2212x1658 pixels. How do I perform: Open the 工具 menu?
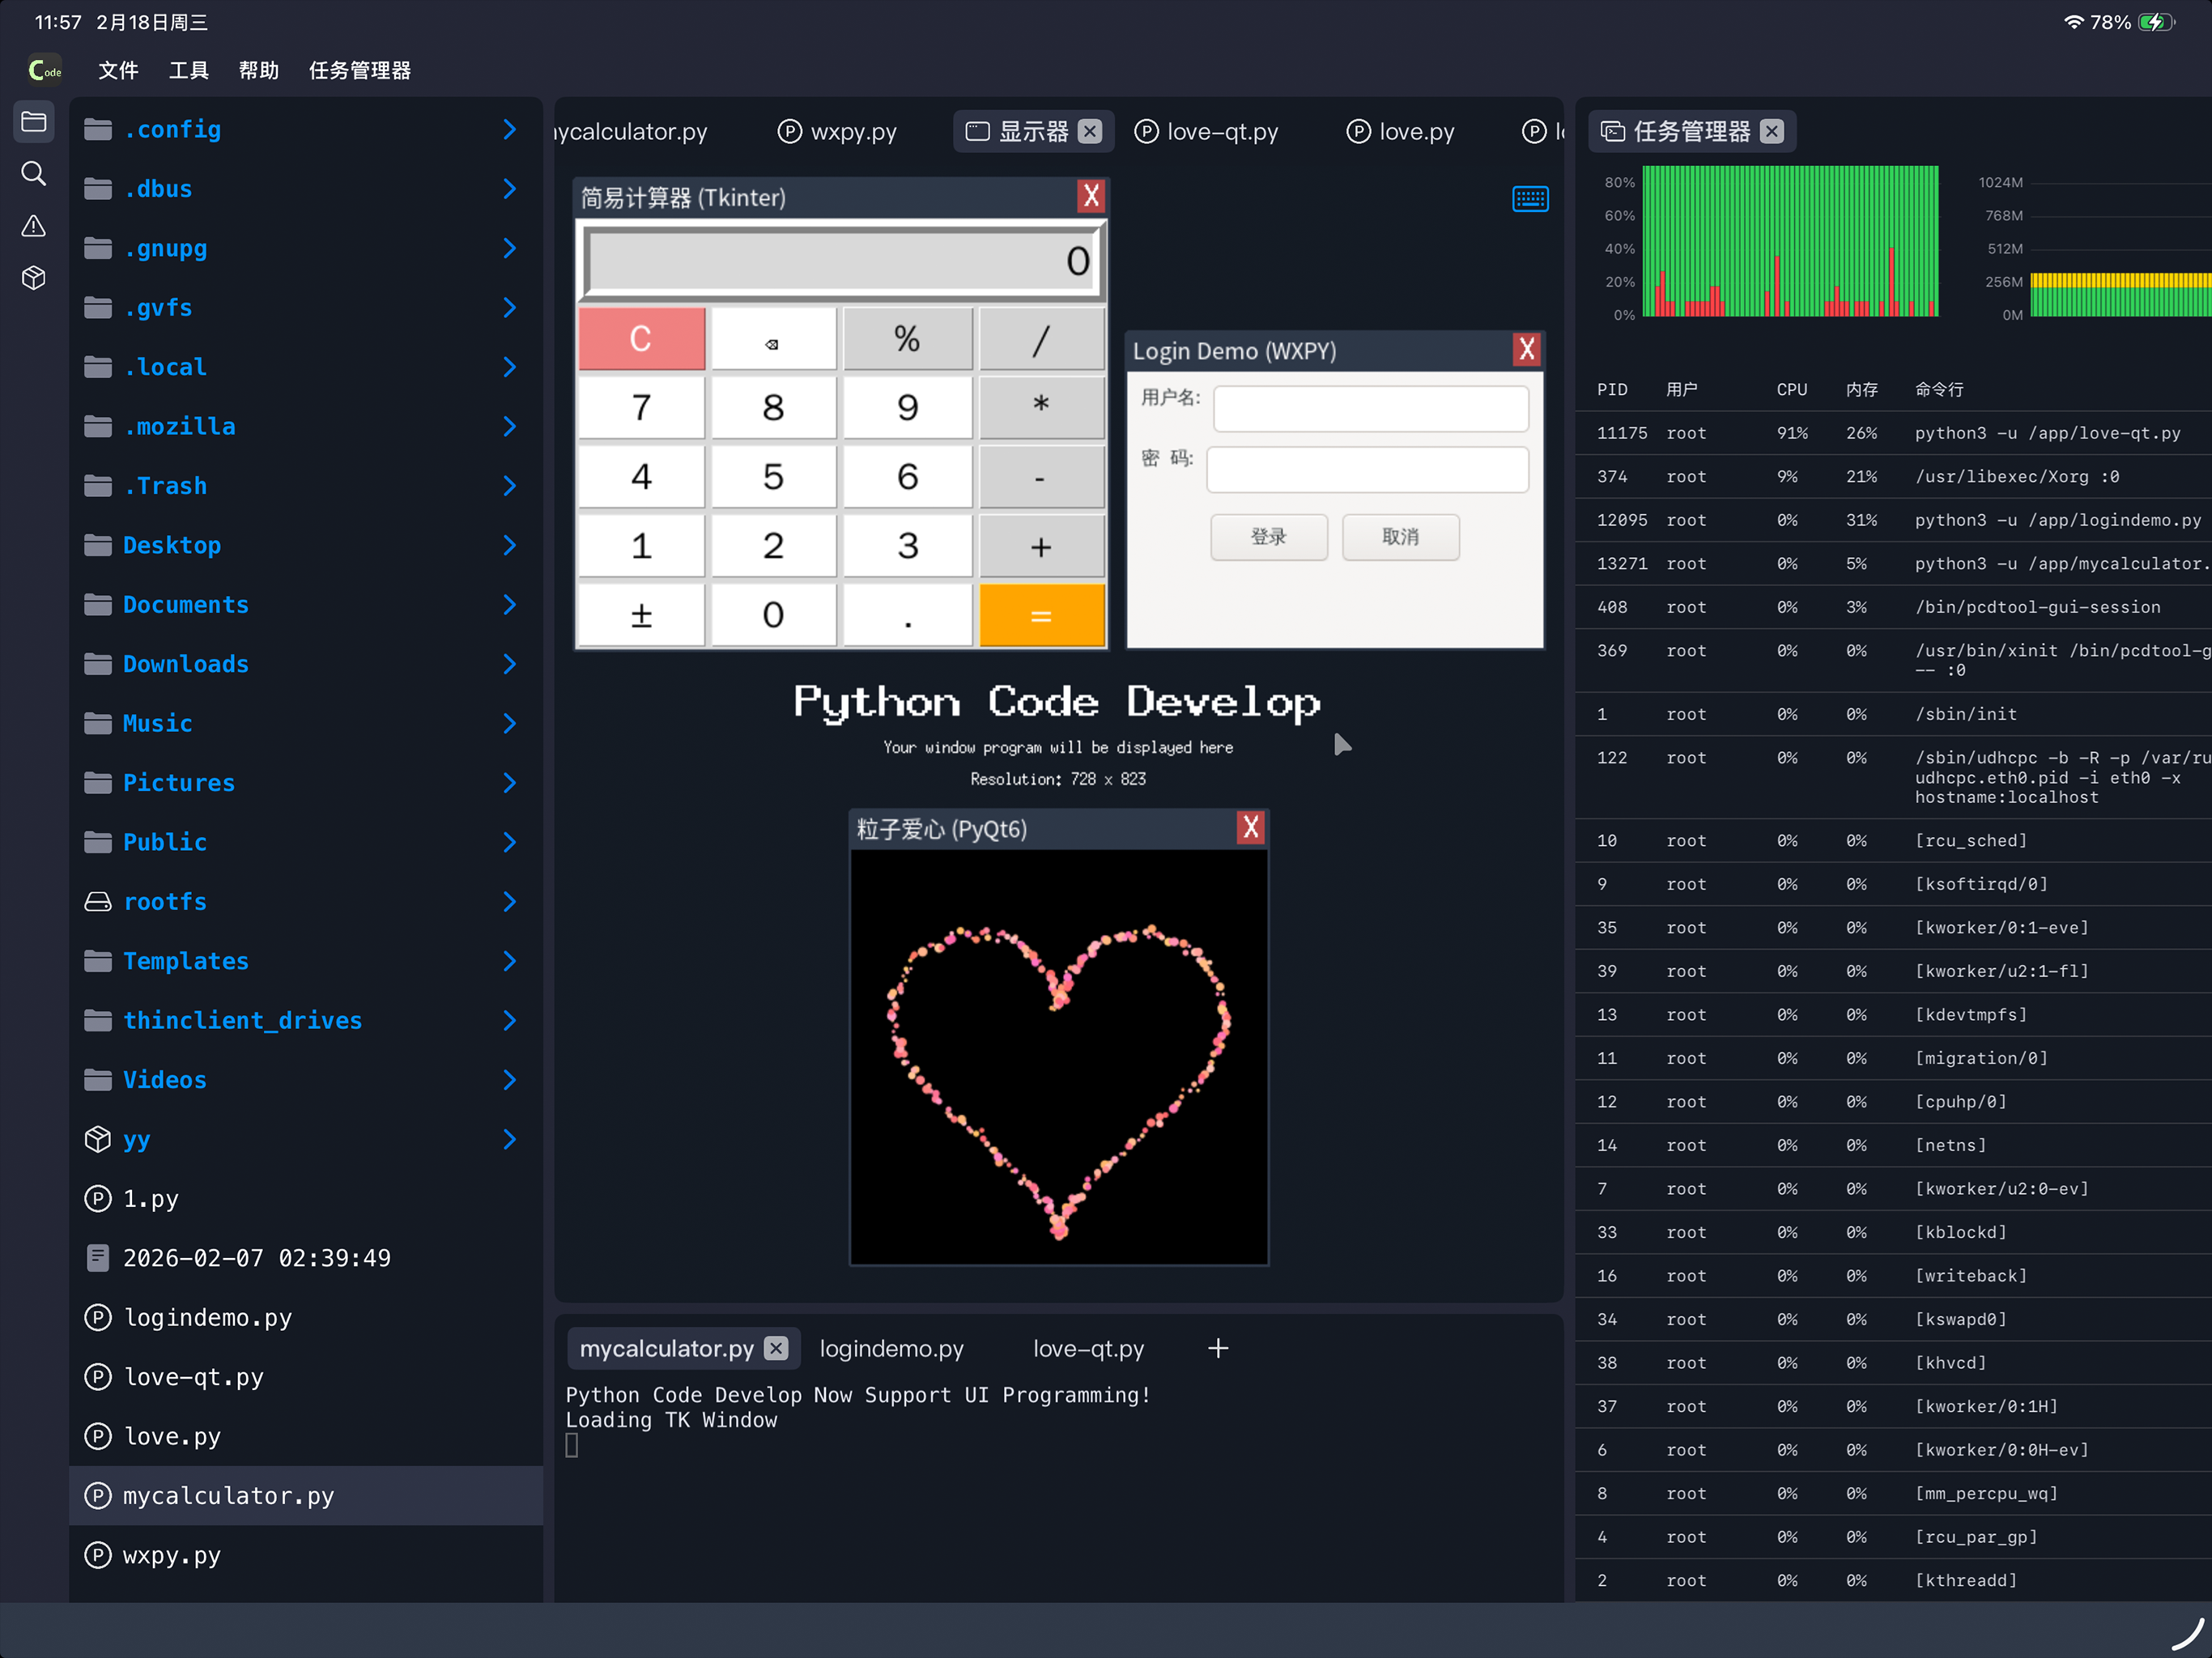(188, 70)
